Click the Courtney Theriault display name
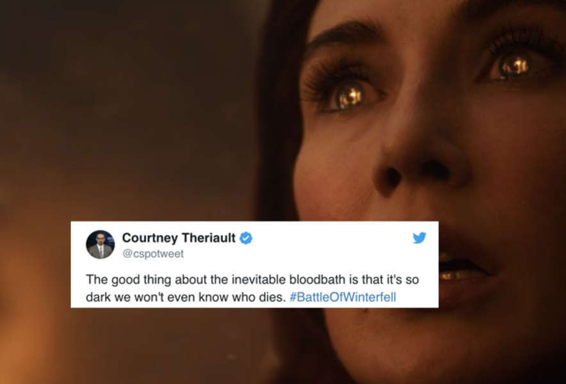This screenshot has height=384, width=566. coord(179,238)
